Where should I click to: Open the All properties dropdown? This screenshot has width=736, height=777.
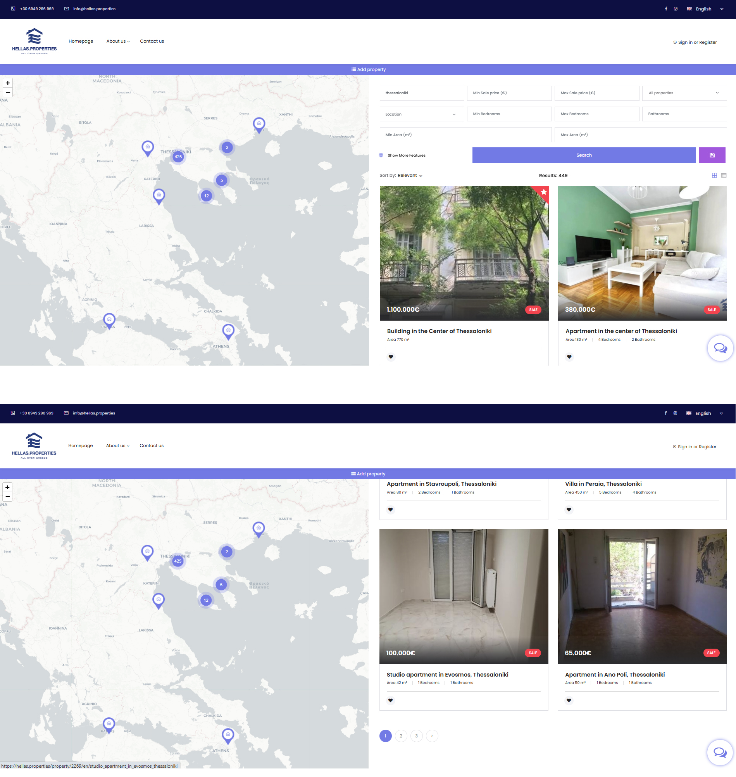(x=684, y=93)
